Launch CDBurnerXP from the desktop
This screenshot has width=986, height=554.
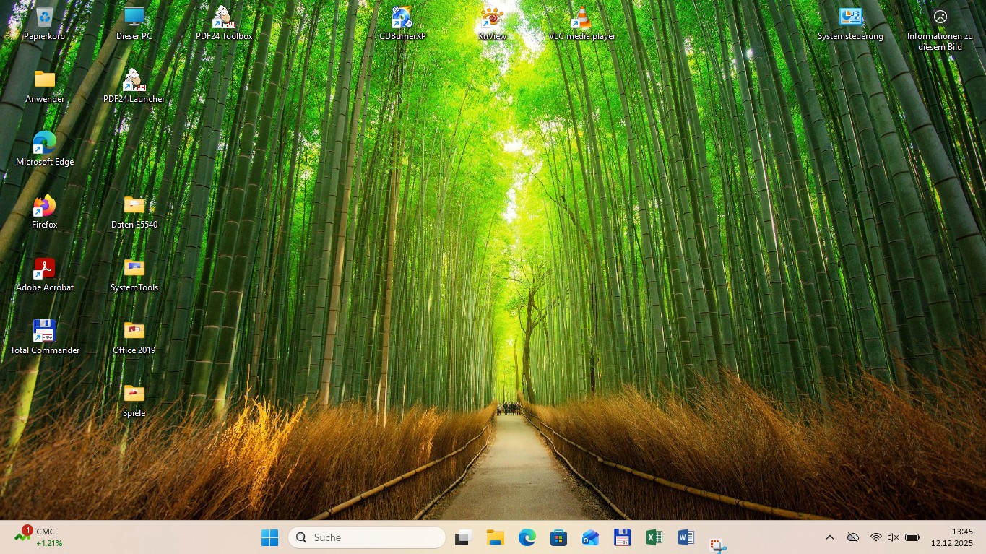click(x=402, y=21)
